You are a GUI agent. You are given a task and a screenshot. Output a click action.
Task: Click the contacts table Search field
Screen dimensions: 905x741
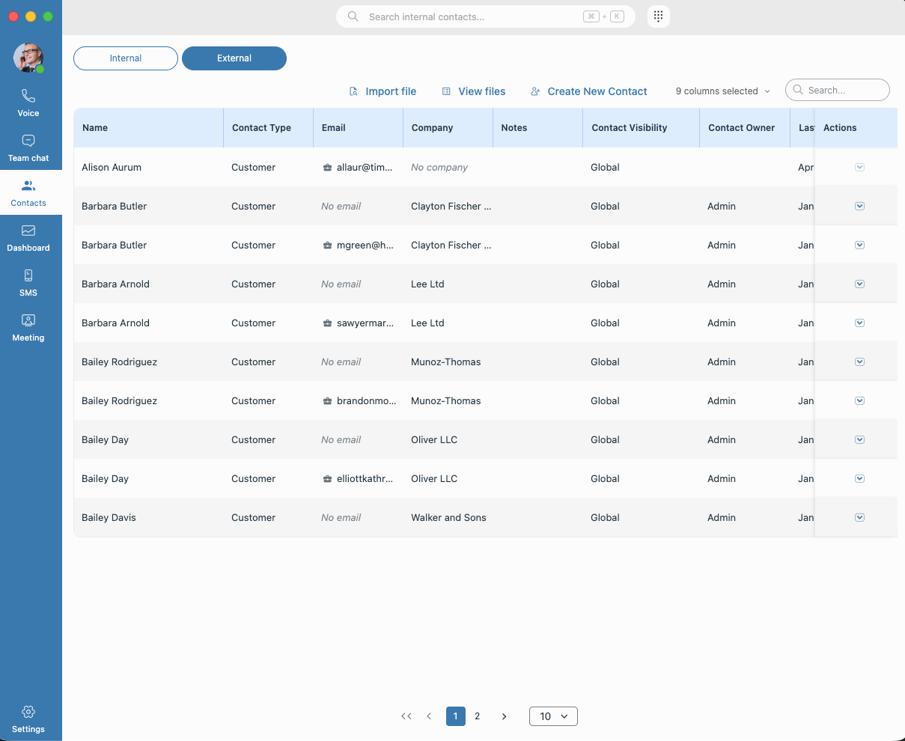coord(837,89)
